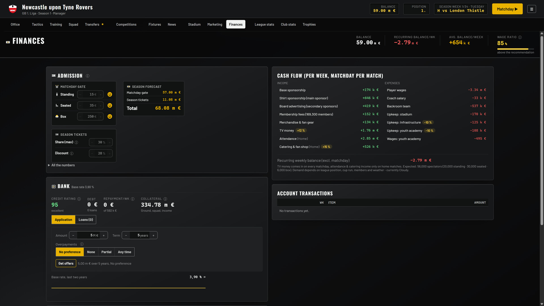
Task: Click the Admission ticket icon
Action: pos(54,76)
